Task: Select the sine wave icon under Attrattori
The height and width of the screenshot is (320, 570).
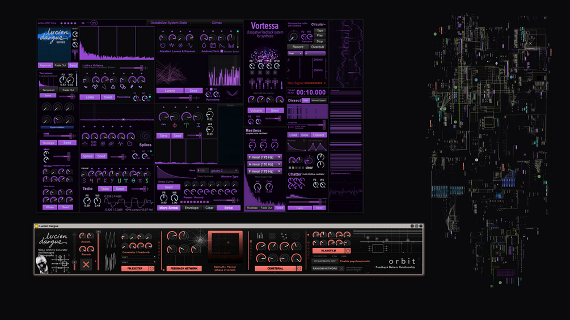Action: [190, 45]
